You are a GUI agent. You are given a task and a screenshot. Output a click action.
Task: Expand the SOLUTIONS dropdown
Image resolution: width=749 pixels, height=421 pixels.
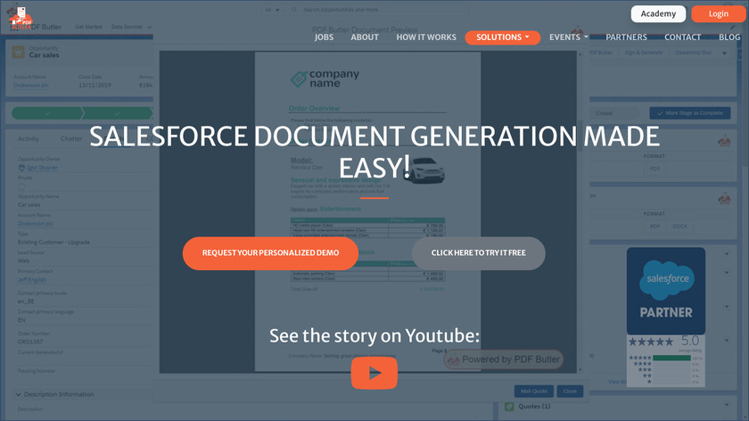coord(503,37)
